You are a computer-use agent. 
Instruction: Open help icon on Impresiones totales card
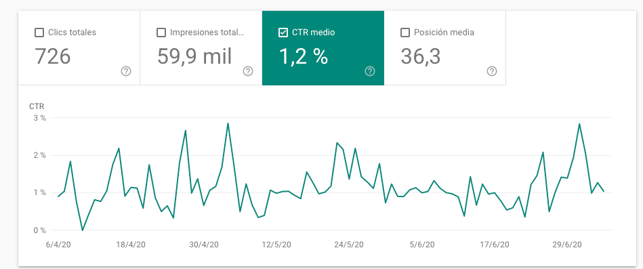click(x=248, y=71)
